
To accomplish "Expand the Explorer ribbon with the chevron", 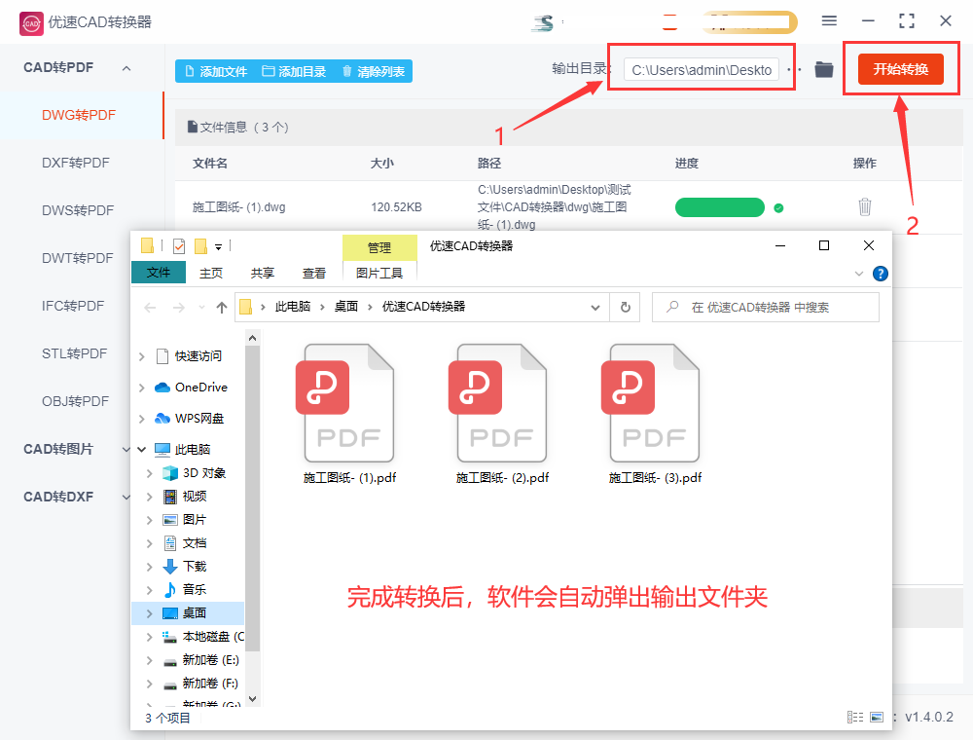I will (859, 274).
